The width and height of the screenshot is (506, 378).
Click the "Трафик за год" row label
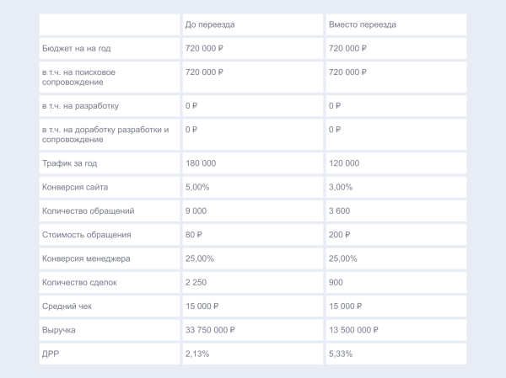(x=69, y=163)
